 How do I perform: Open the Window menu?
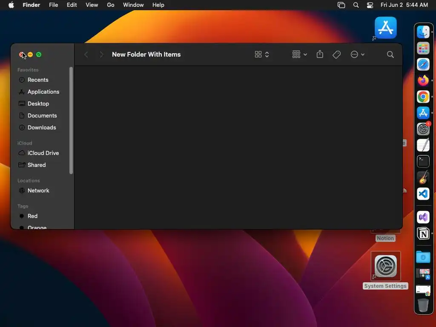(133, 5)
